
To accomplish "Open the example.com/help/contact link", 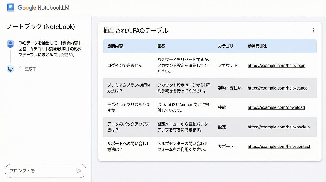I will [279, 147].
